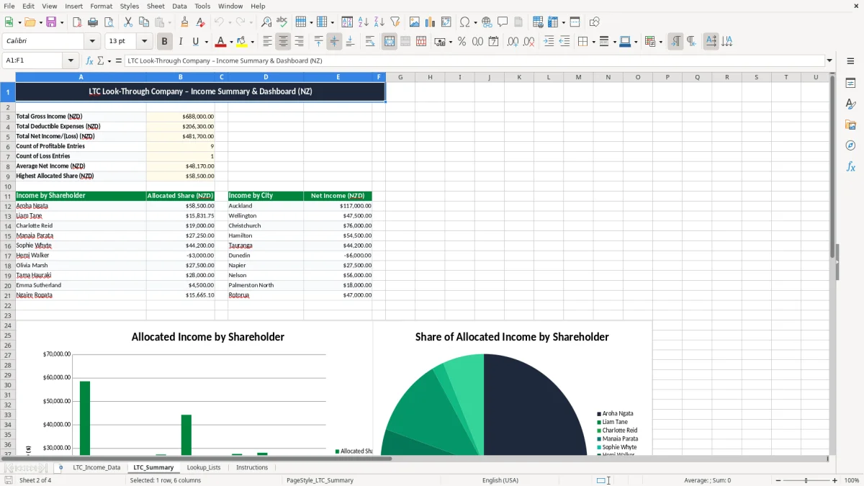Viewport: 864px width, 486px height.
Task: Click the Sort Descending icon
Action: 379,22
